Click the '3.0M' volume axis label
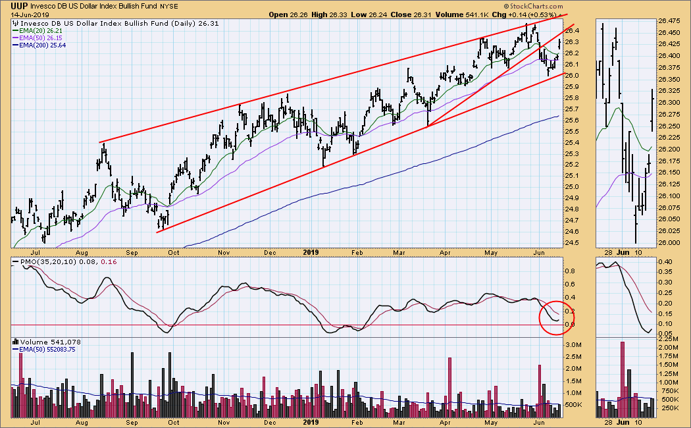 click(573, 344)
